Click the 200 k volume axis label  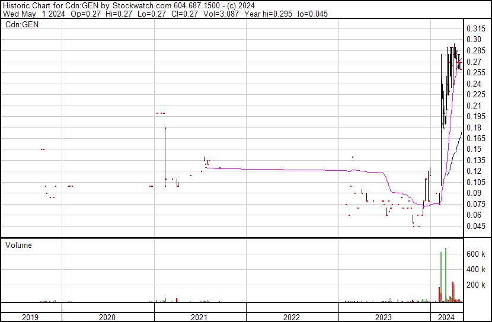point(476,285)
